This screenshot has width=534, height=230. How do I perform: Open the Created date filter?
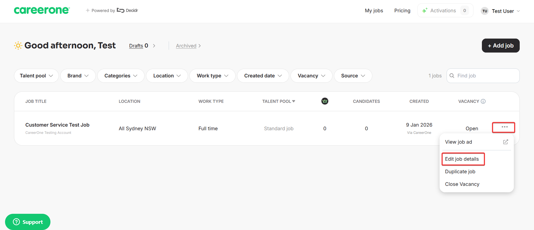coord(263,76)
